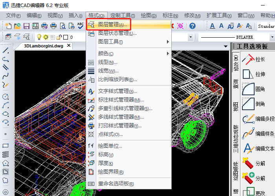Screen dimensions: 275x196
Task: Open 线宽(W)... menu entry
Action: click(129, 71)
